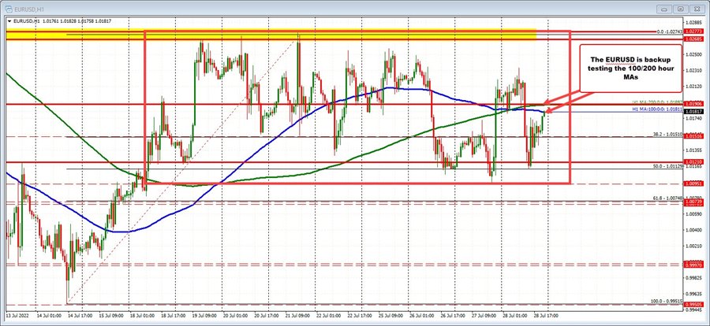Click the 1.02120 price scale value
This screenshot has width=710, height=326.
pos(693,86)
